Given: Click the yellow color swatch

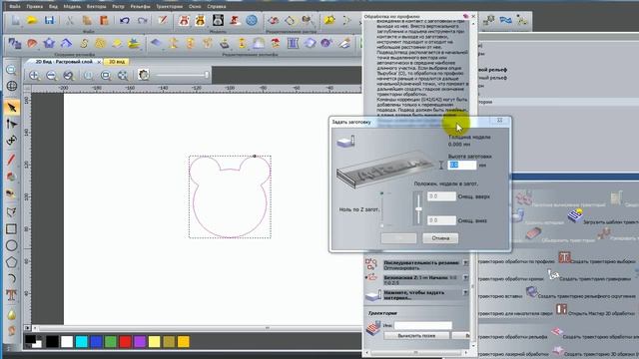Looking at the screenshot, I should (x=155, y=341).
